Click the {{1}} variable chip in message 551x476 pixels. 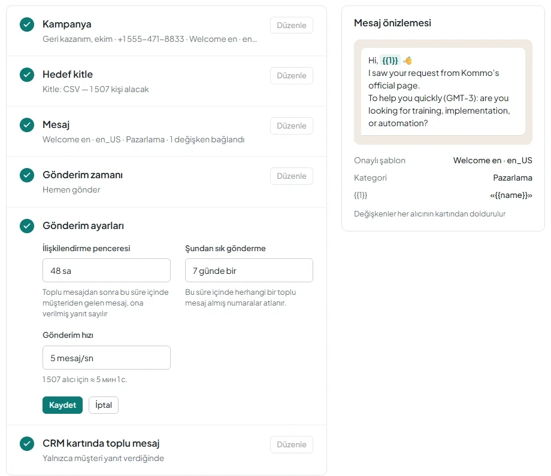pos(390,60)
